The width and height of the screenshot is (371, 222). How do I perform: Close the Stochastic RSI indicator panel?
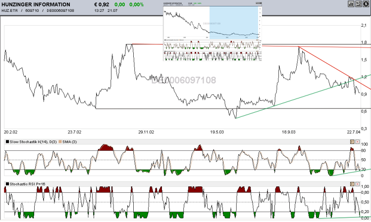357,184
